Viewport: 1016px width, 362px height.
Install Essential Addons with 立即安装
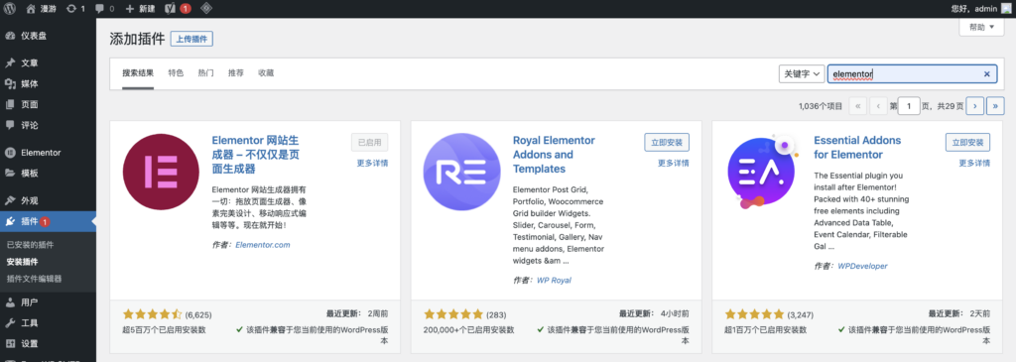coord(967,142)
